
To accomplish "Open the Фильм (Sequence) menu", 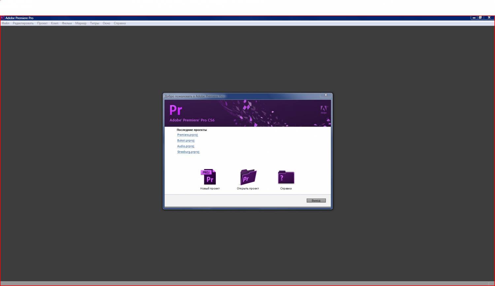I will [67, 23].
